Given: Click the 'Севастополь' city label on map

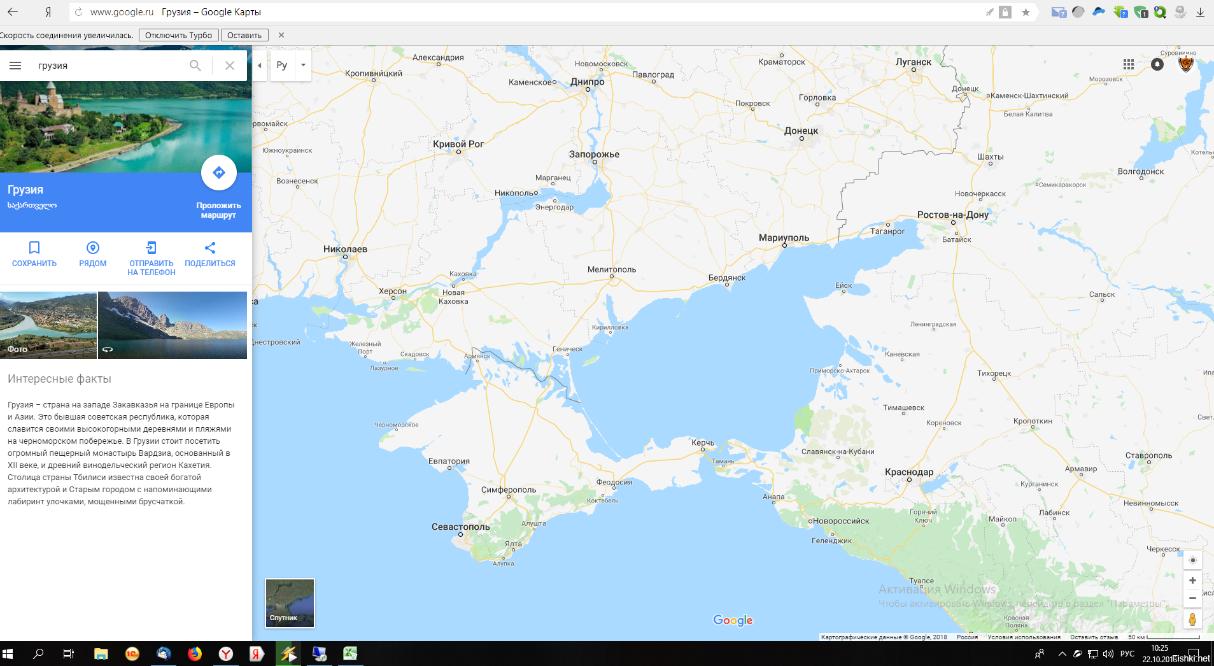Looking at the screenshot, I should pos(461,527).
